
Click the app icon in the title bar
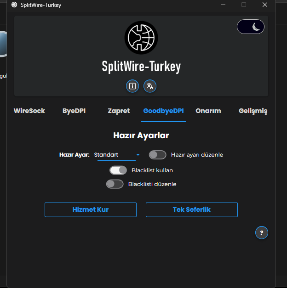coord(14,5)
